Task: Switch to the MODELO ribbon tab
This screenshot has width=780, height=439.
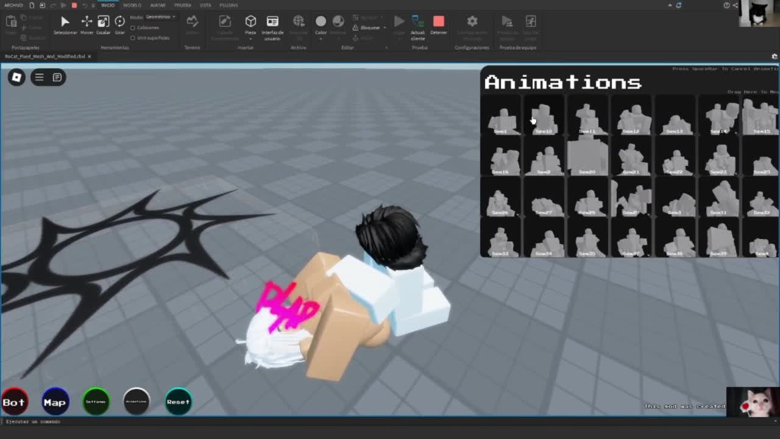Action: click(132, 5)
